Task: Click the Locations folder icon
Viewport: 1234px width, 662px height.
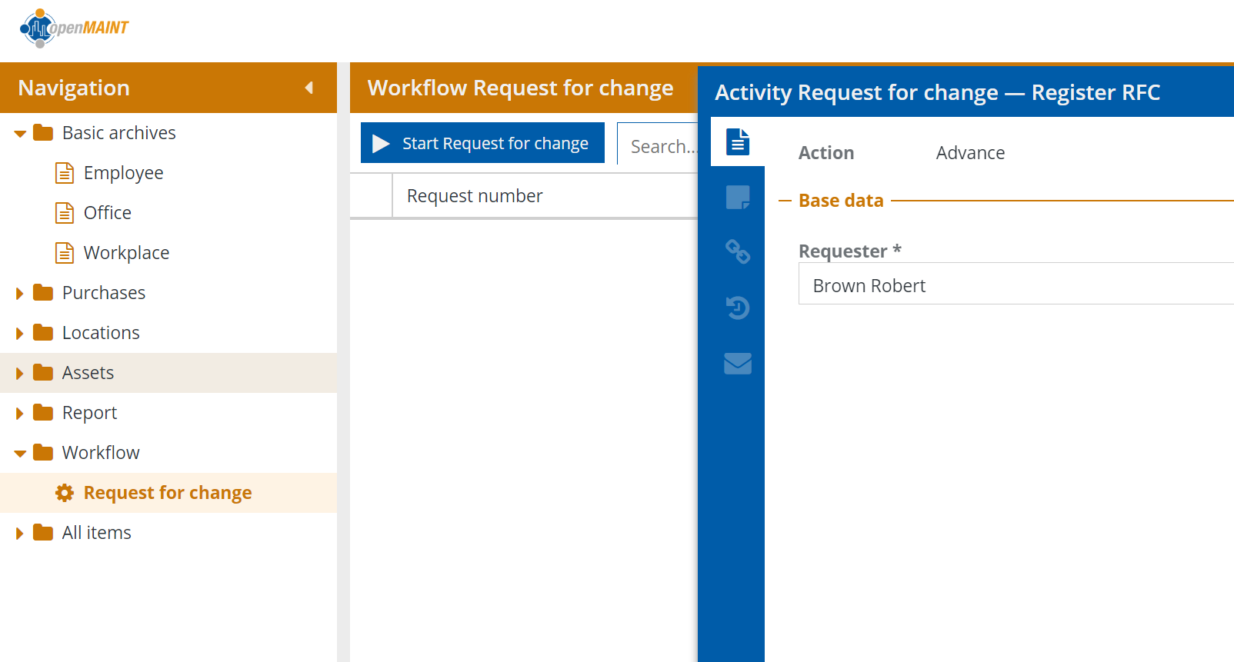Action: tap(43, 333)
